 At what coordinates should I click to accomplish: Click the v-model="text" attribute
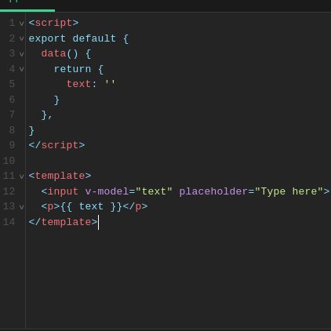tap(129, 191)
